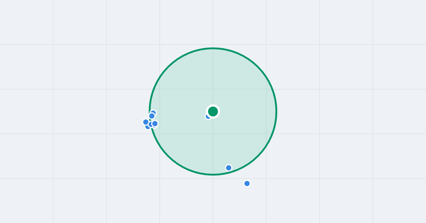Click the empty map area in the top-right corner
426x223 pixels.
399,21
